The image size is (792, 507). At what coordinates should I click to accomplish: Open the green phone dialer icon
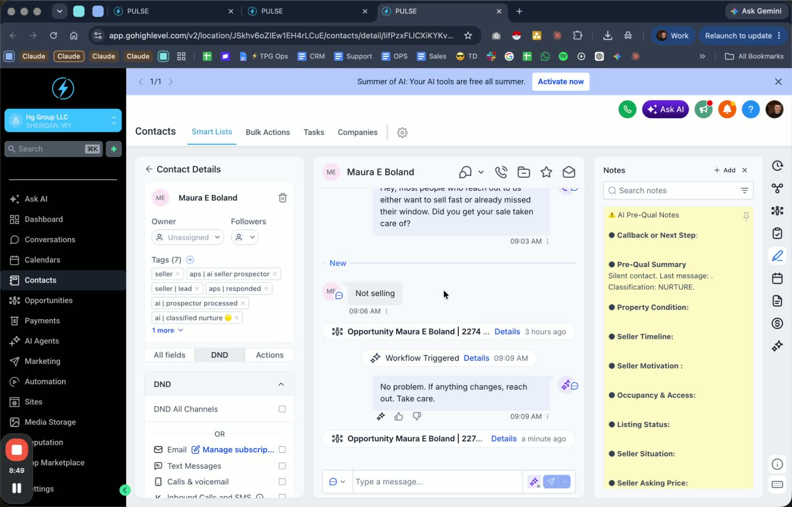click(x=627, y=109)
